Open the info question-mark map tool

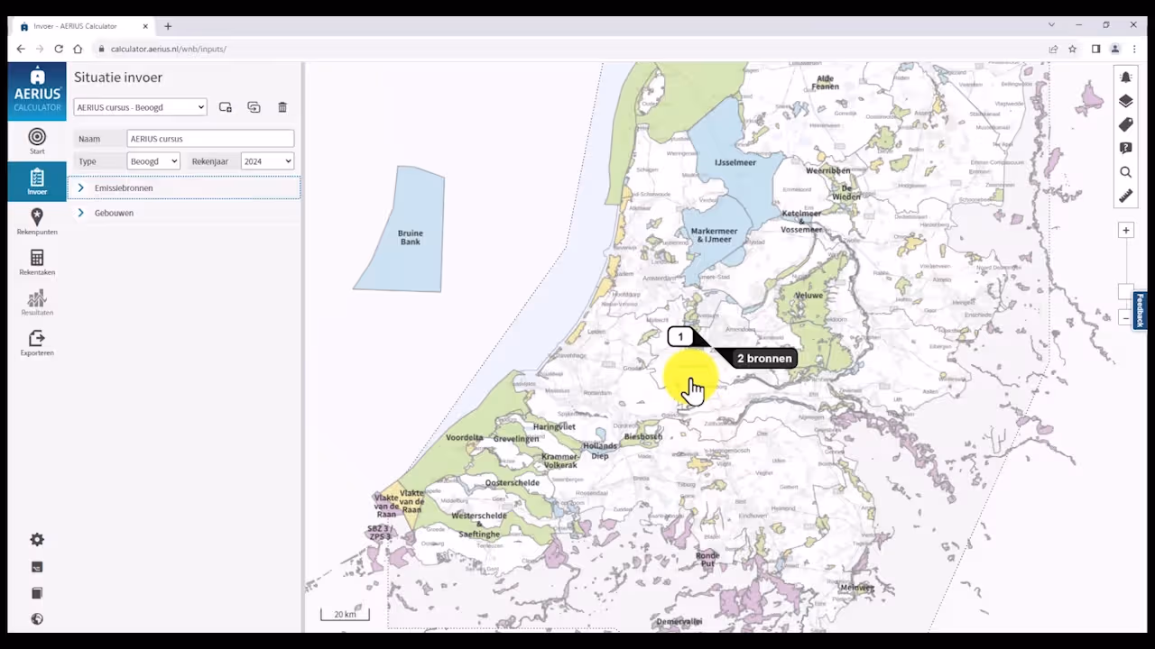pos(1125,148)
